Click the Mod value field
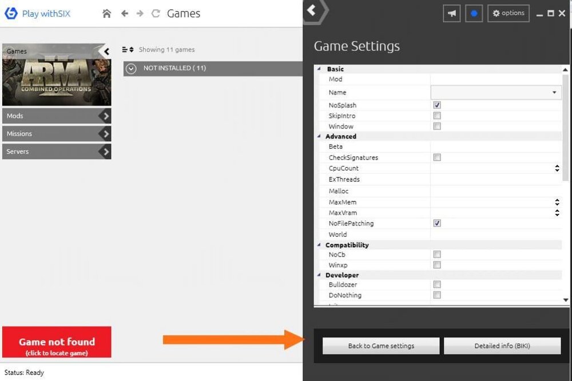The width and height of the screenshot is (572, 381). [x=496, y=79]
